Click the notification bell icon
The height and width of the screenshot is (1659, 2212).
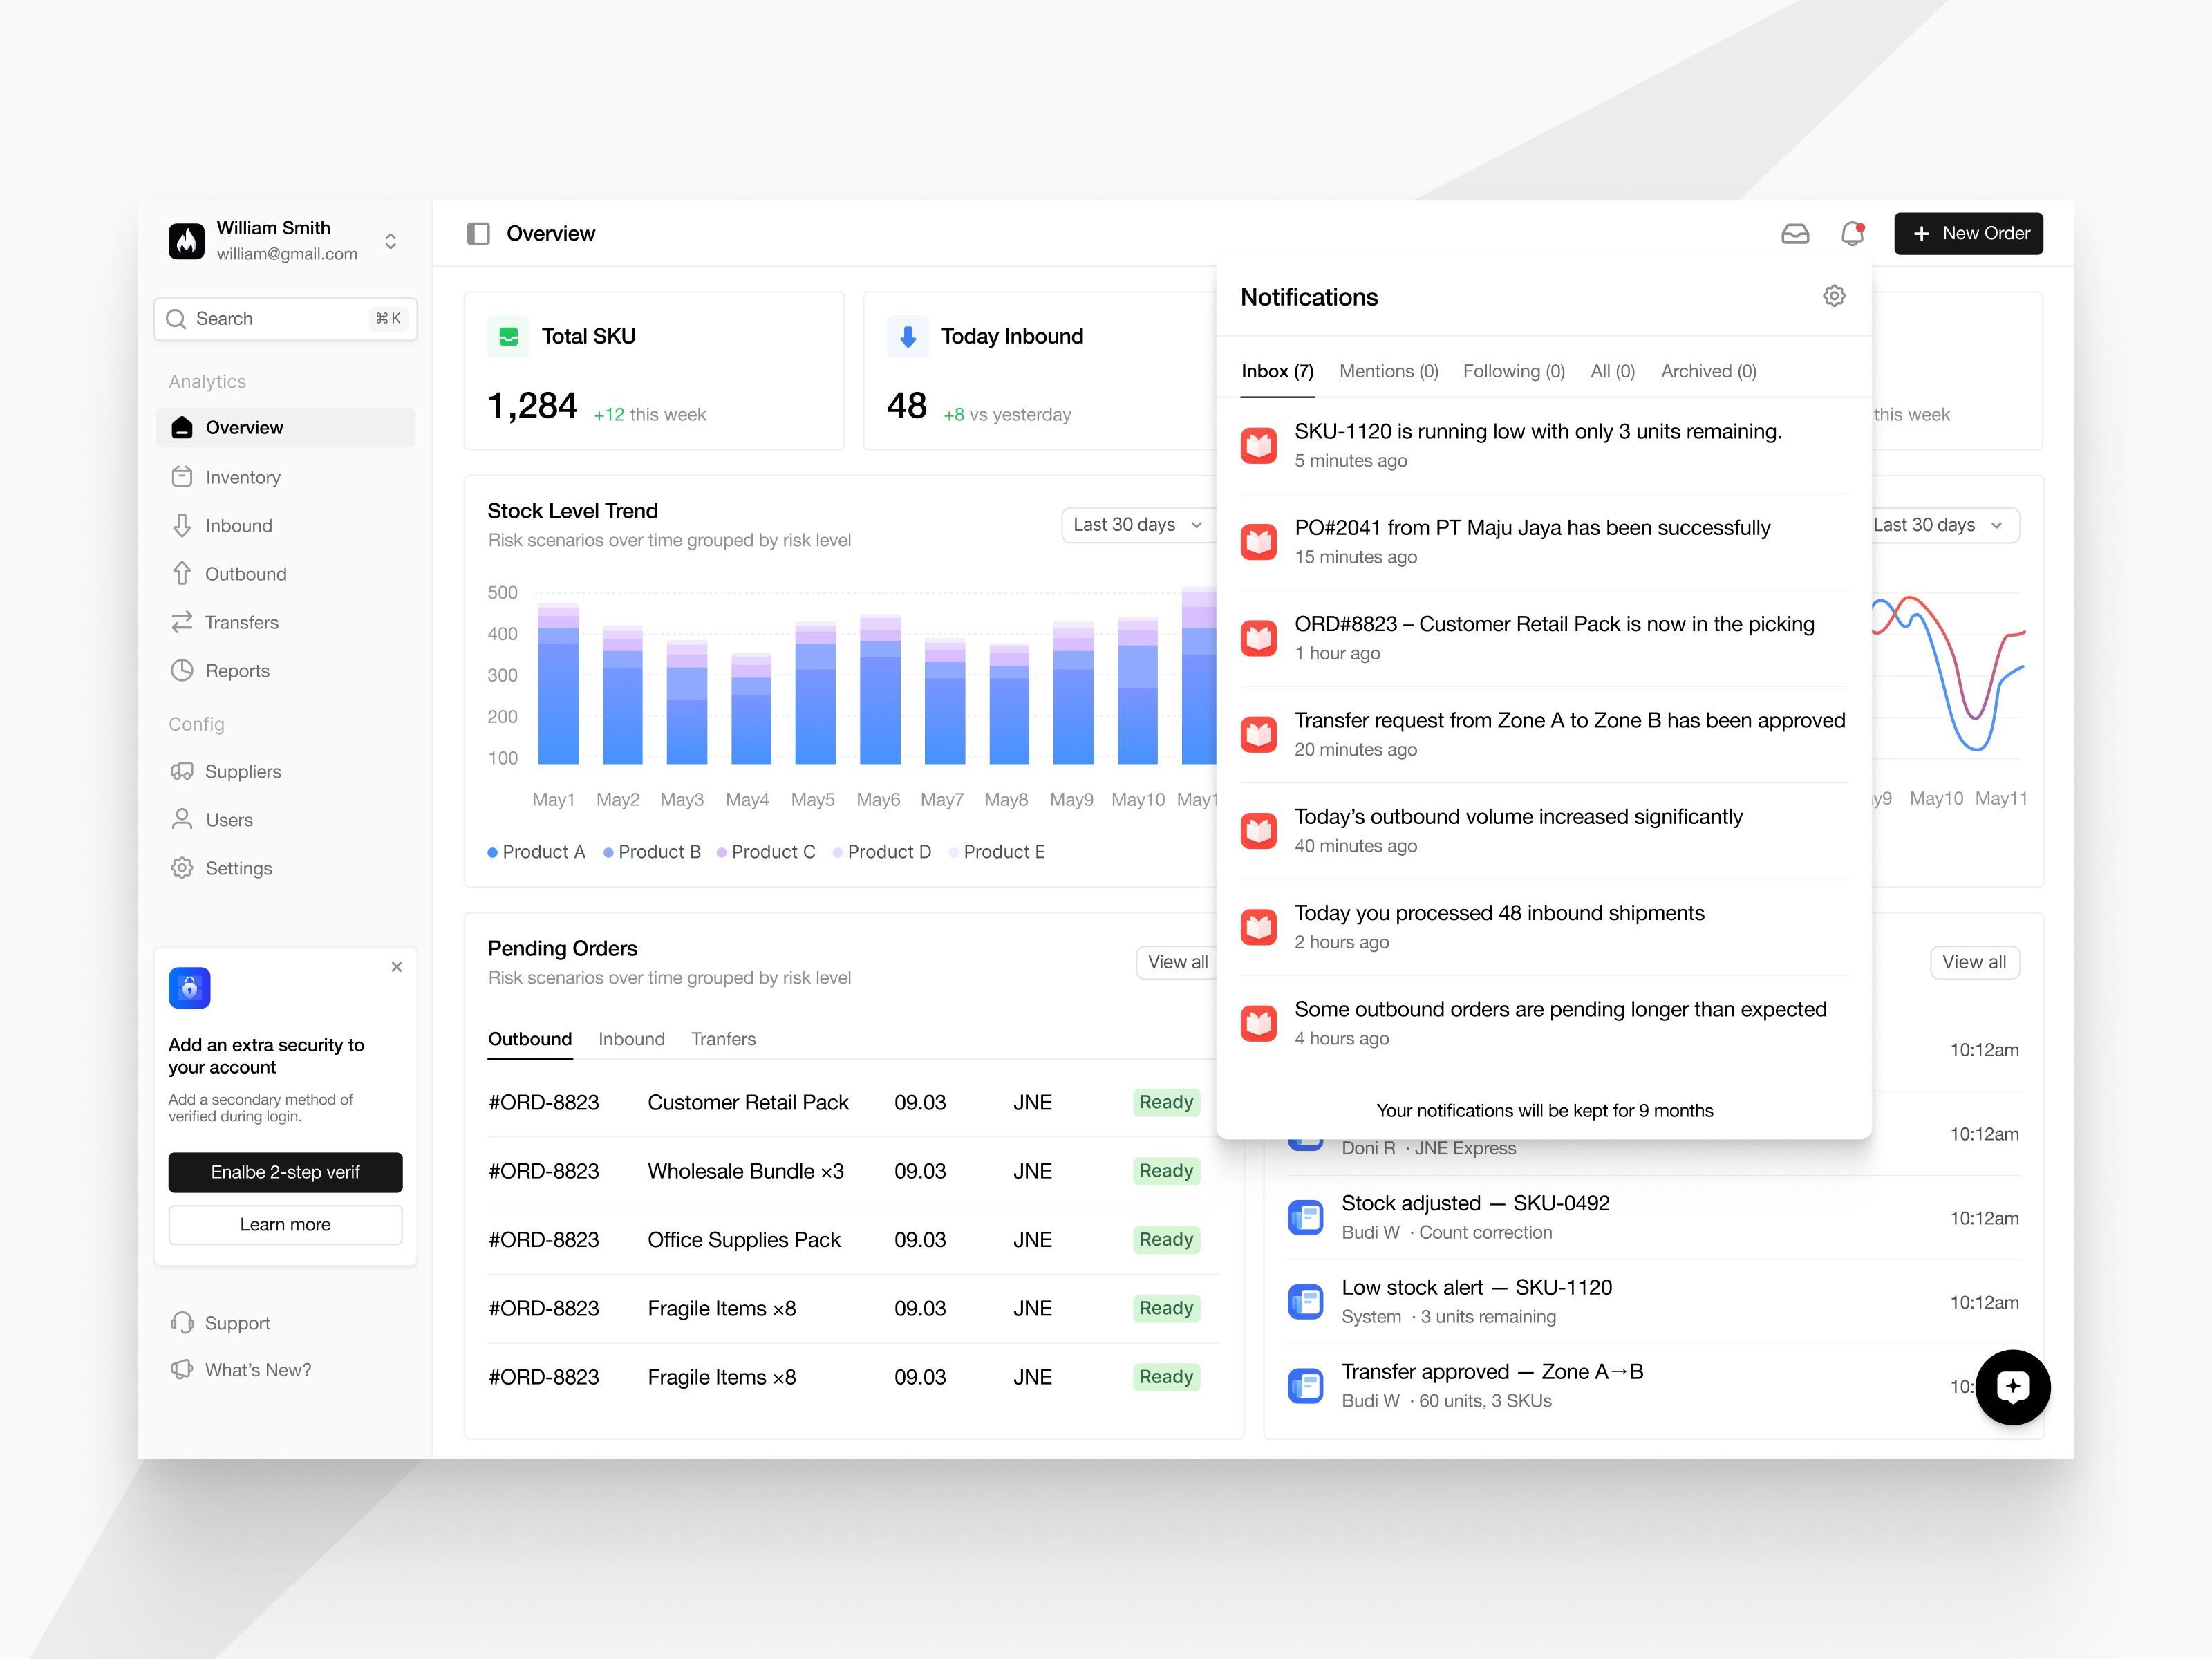tap(1852, 233)
